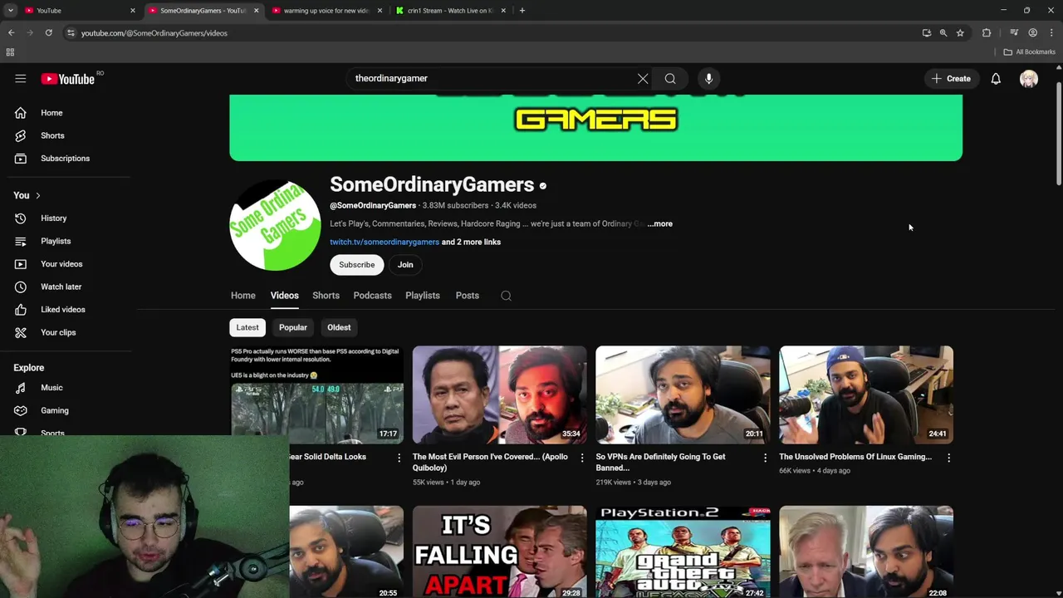Switch to the channel Playlists tab
1063x598 pixels.
coord(423,296)
